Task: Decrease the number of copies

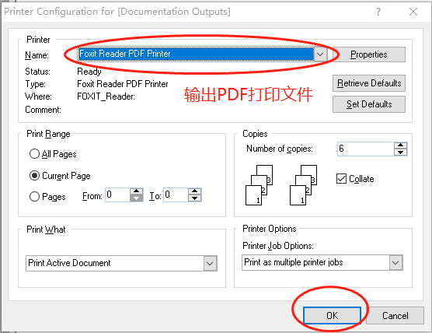Action: [x=401, y=152]
